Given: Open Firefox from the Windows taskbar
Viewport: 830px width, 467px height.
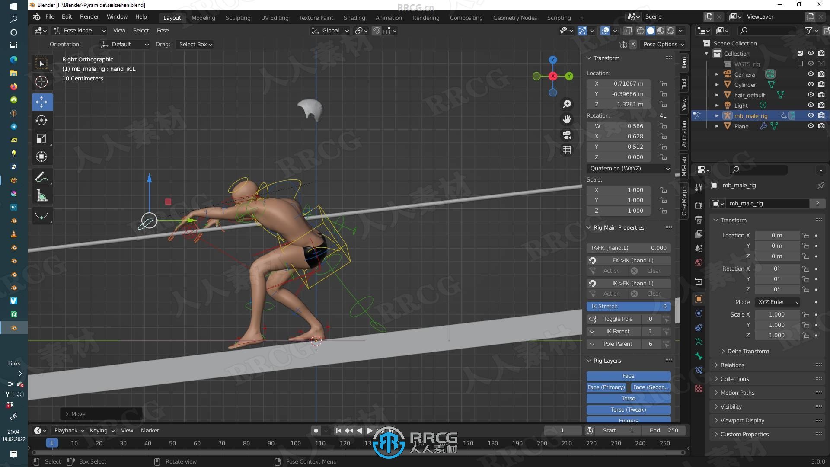Looking at the screenshot, I should 14,86.
